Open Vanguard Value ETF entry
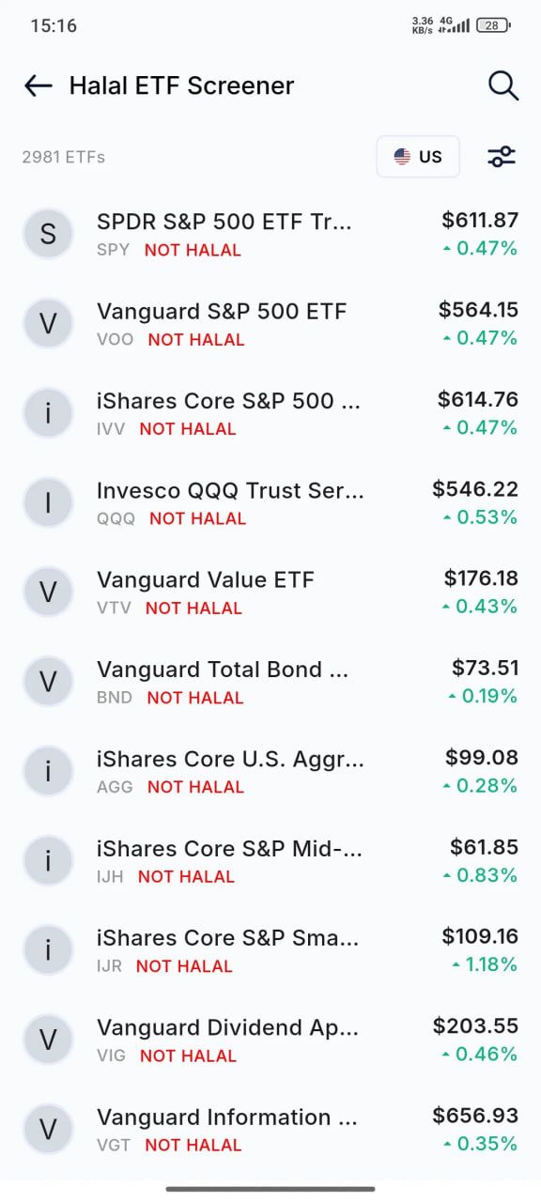541x1202 pixels. [270, 593]
